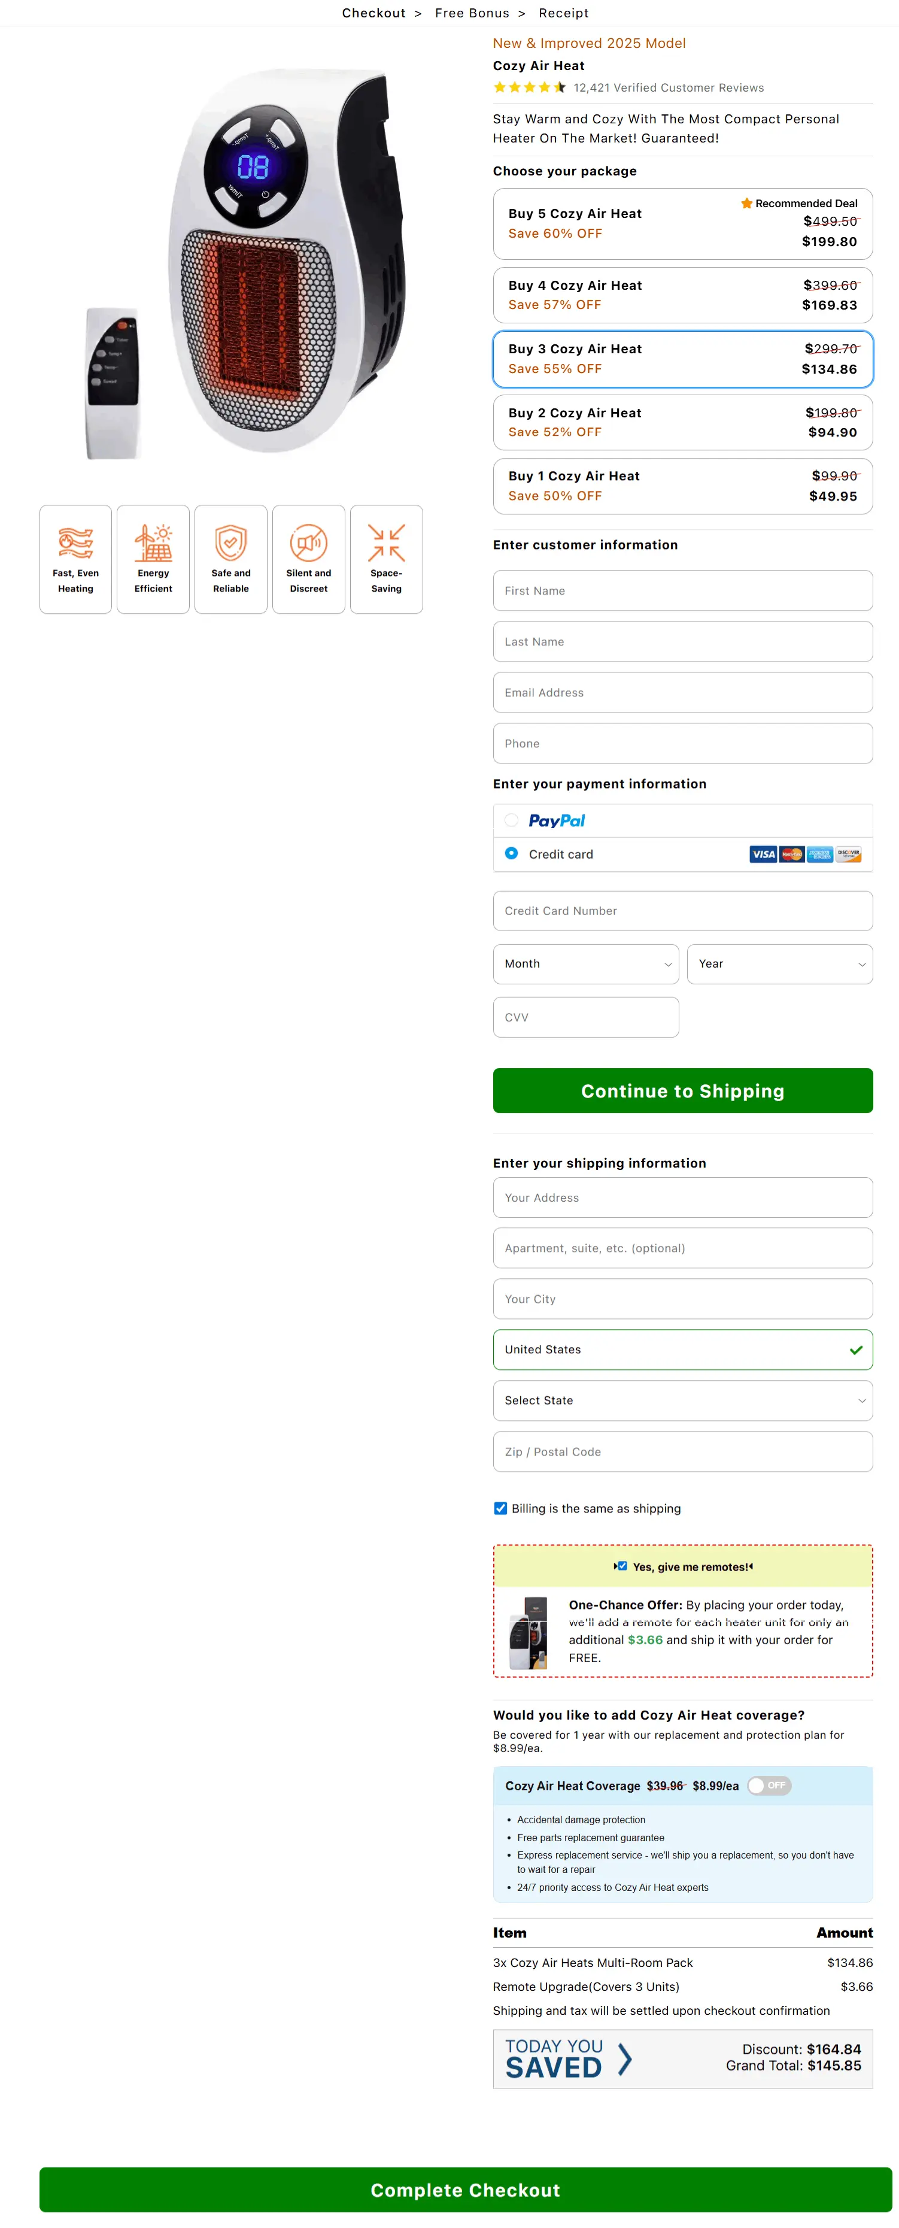Choose the Buy 5 Cozy Air Heat package
This screenshot has width=899, height=2228.
click(682, 223)
